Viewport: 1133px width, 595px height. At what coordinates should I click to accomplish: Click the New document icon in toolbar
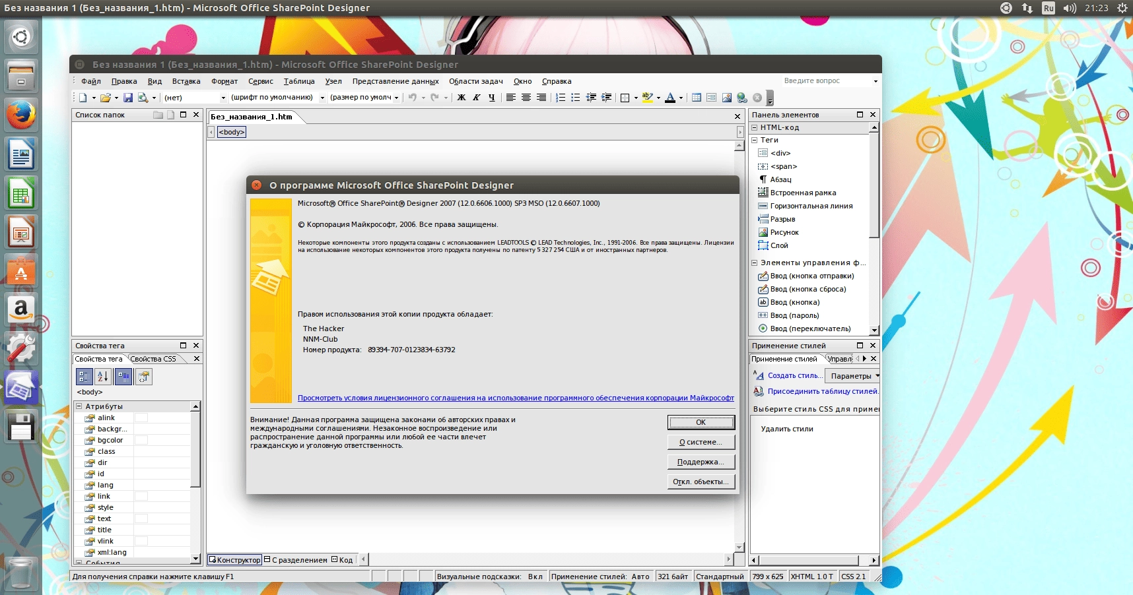tap(83, 98)
